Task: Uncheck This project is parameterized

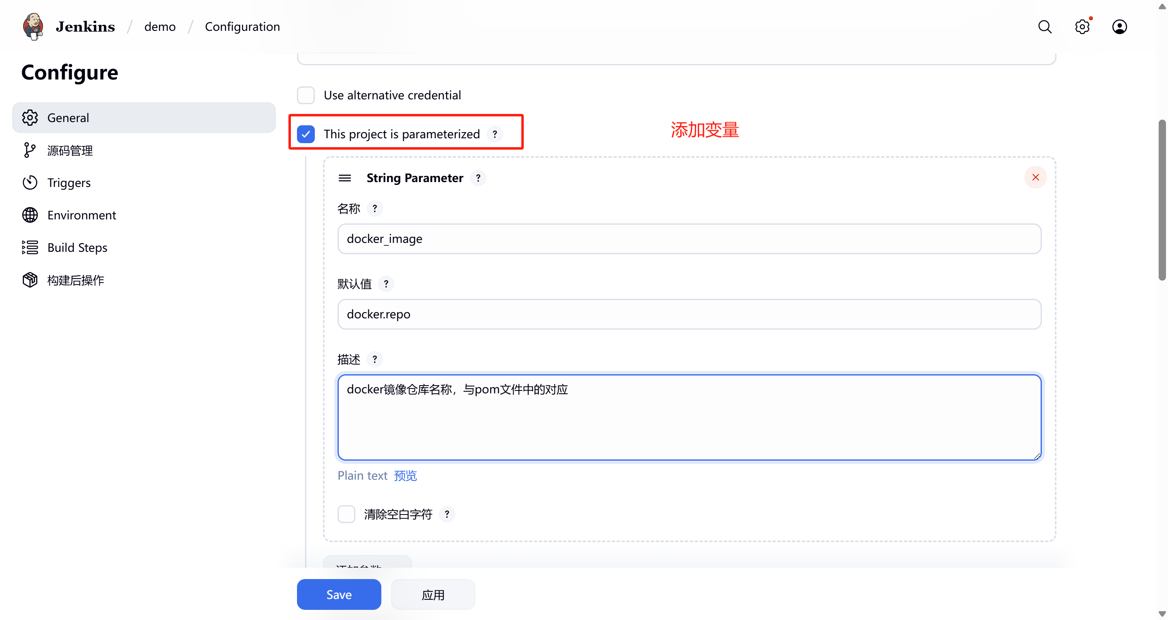Action: pos(306,134)
